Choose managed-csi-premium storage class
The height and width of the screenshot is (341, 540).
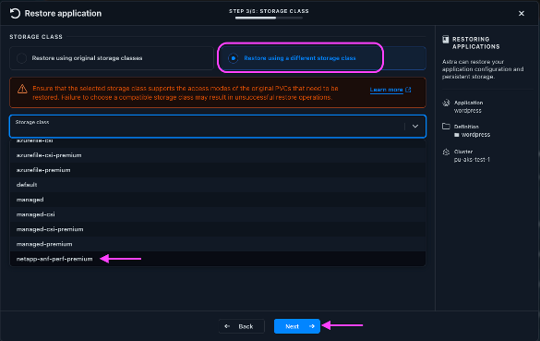(218, 229)
